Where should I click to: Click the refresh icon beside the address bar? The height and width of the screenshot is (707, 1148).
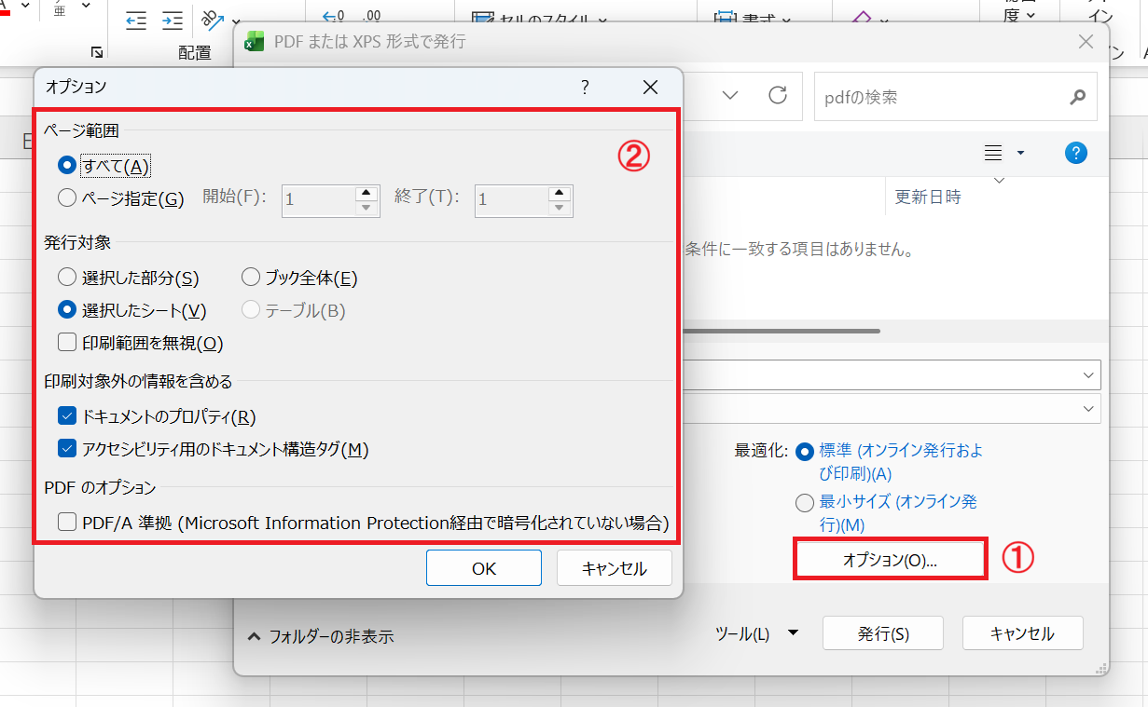pyautogui.click(x=777, y=96)
